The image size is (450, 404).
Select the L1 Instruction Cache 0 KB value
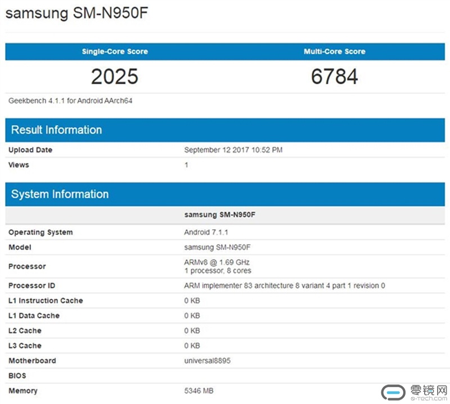[192, 301]
